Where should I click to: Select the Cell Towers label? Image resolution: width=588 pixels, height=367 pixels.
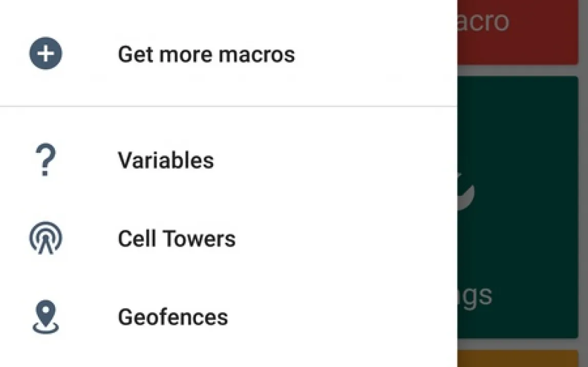coord(177,239)
